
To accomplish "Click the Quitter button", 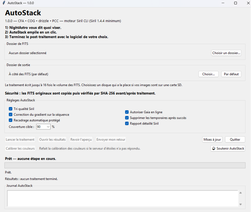I will pyautogui.click(x=235, y=139).
